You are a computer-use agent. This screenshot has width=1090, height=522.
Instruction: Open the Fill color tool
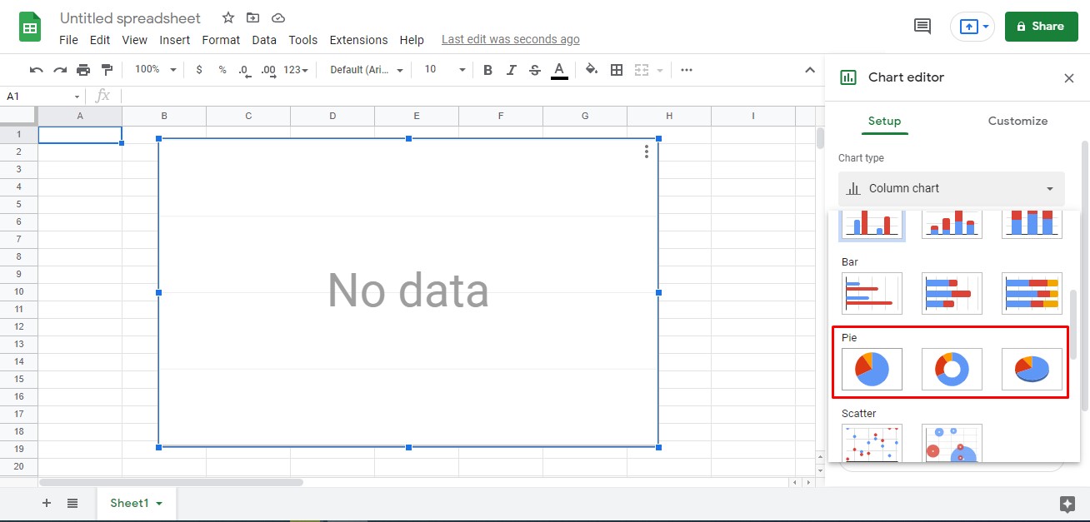click(x=591, y=69)
